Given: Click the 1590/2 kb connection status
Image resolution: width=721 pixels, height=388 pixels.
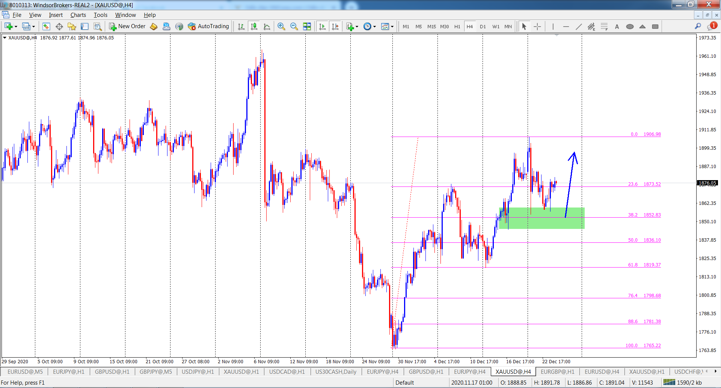Looking at the screenshot, I should (683, 382).
